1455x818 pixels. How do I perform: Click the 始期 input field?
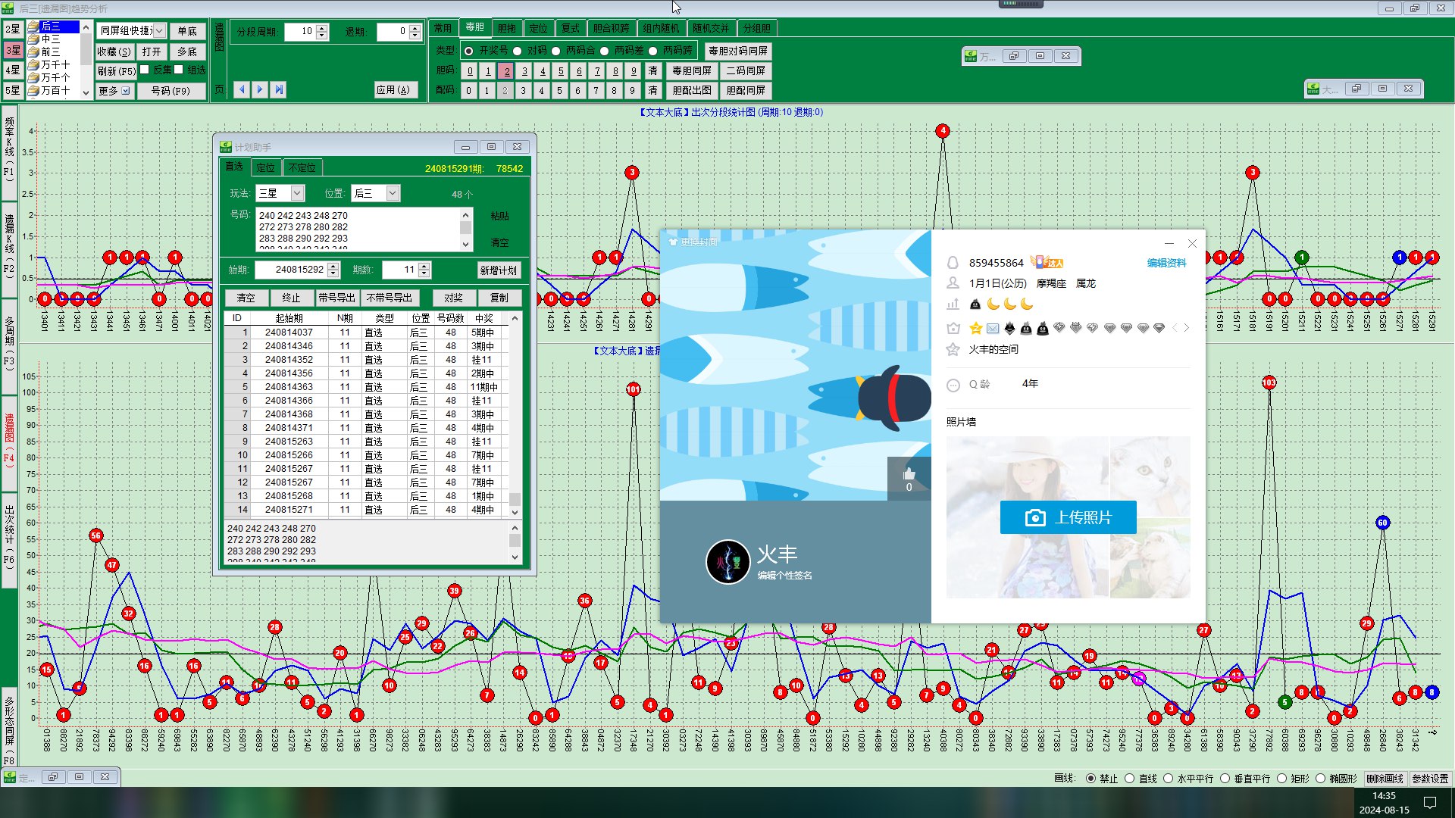click(291, 270)
